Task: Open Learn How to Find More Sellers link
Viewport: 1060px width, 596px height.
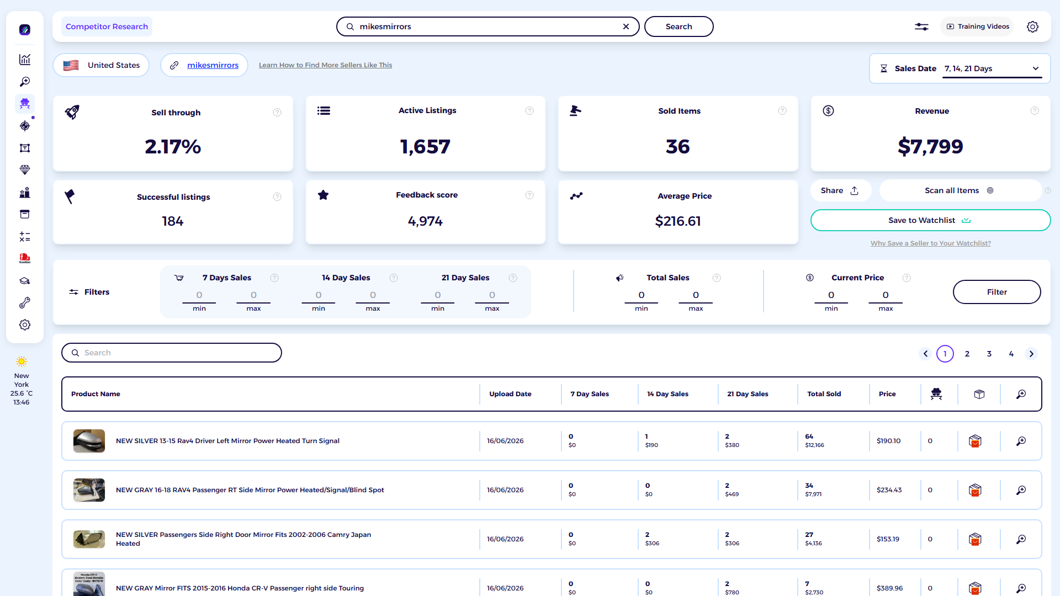Action: [x=325, y=65]
